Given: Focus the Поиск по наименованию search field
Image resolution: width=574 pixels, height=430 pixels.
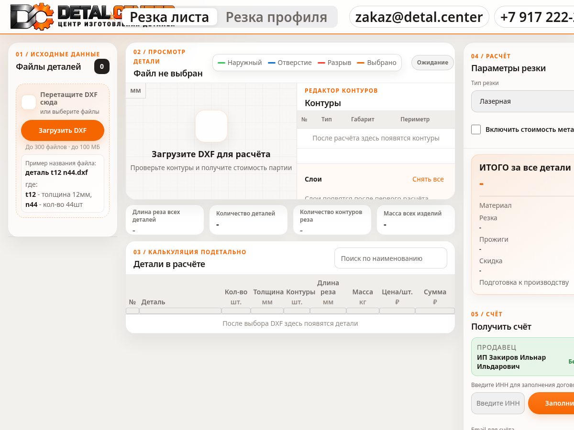Looking at the screenshot, I should pos(391,258).
